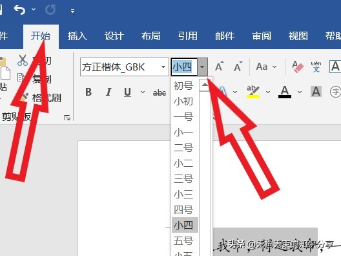This screenshot has height=256, width=341.
Task: Click the Enclose Characters 字 icon
Action: [335, 92]
